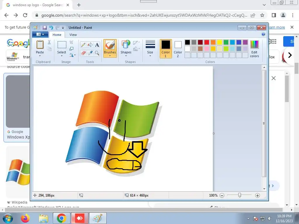Click Undo in Paint quick access toolbar
Screen dimensions: 299x224
point(51,28)
